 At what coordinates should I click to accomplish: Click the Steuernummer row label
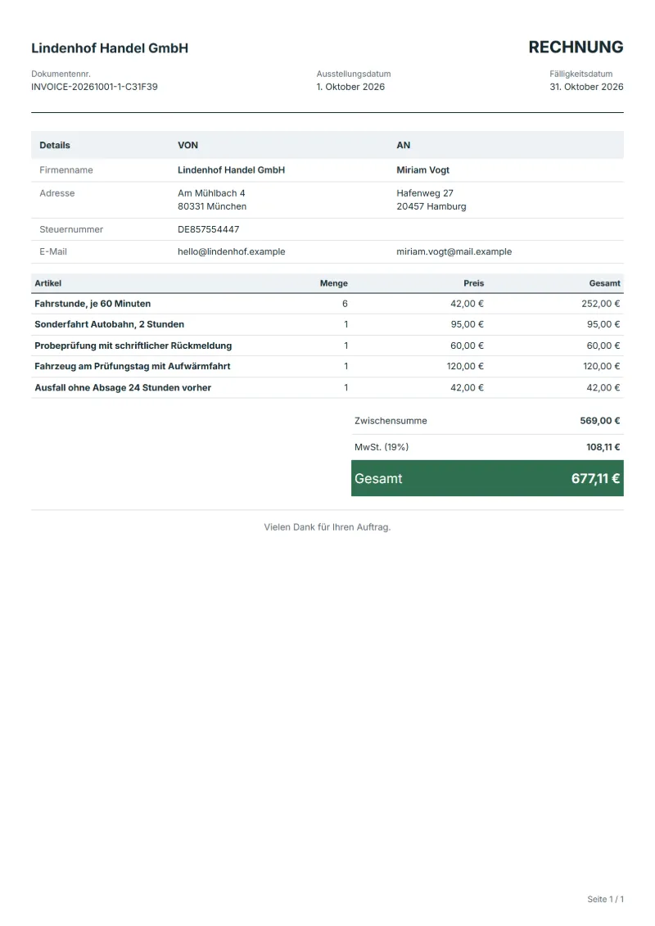[71, 229]
